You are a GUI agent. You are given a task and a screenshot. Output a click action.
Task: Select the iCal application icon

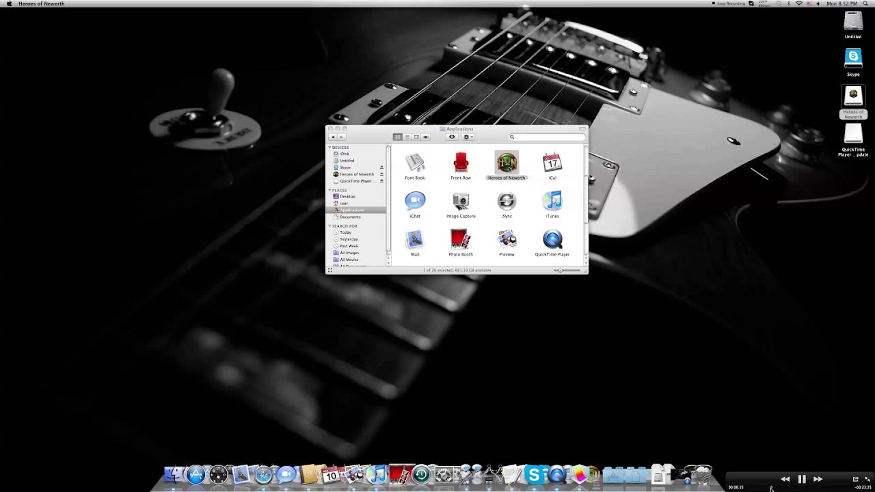(x=552, y=163)
